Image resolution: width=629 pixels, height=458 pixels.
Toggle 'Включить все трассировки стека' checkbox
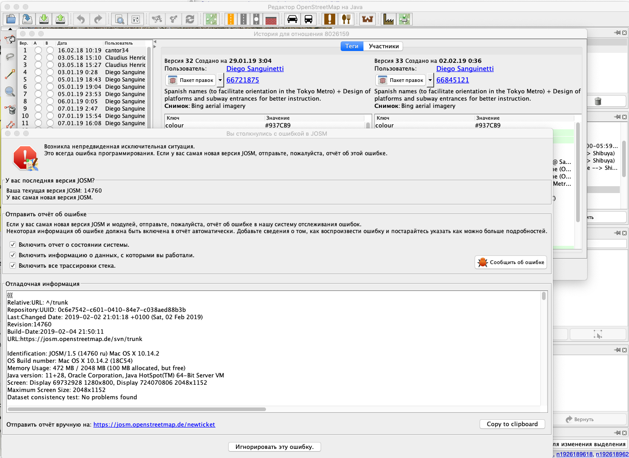click(13, 265)
